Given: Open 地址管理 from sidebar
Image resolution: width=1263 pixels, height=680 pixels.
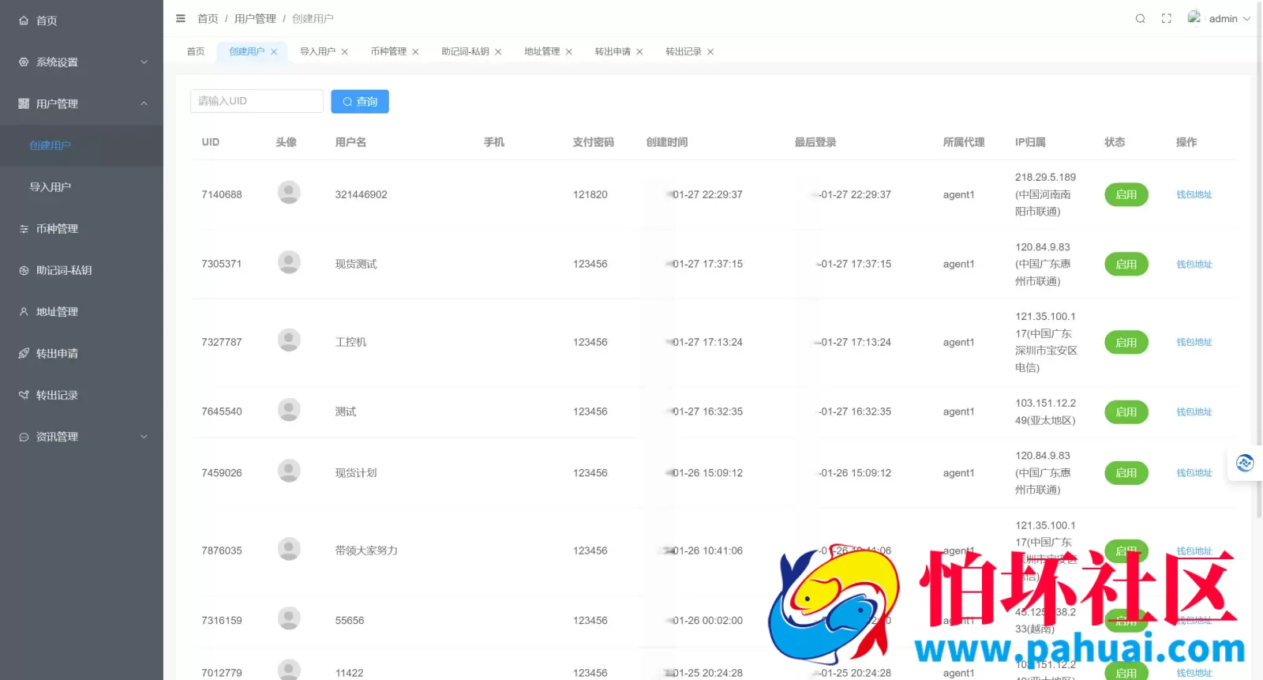Looking at the screenshot, I should (x=81, y=312).
